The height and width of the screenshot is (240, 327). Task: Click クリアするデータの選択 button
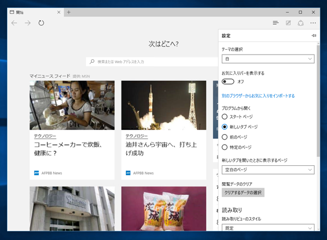[x=243, y=193]
